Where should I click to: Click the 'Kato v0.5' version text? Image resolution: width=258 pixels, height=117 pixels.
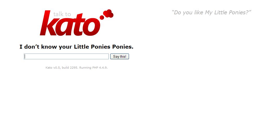[x=53, y=68]
